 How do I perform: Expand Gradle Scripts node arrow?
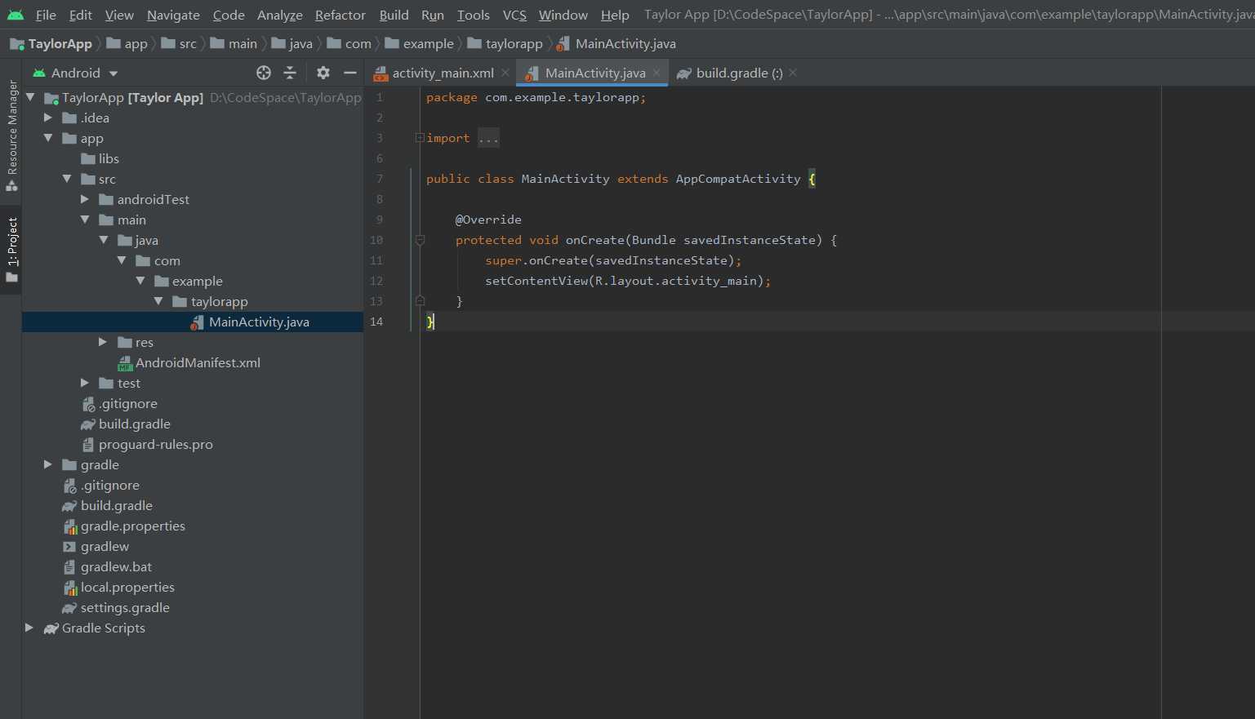point(29,628)
